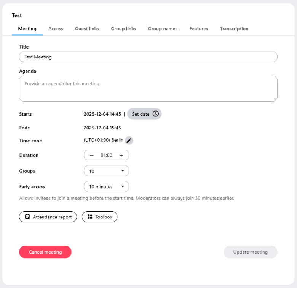
Task: Open the Guest links tab
Action: point(87,29)
